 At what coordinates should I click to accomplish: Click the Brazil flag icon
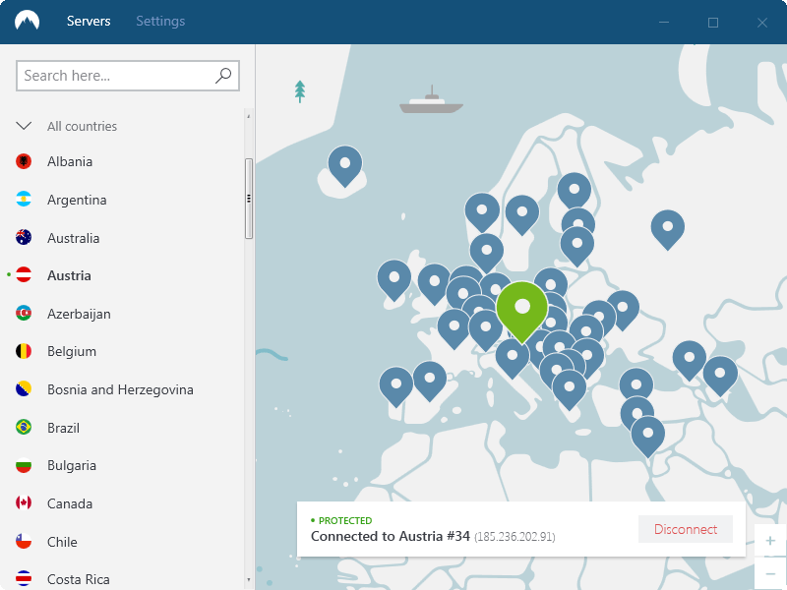tap(24, 428)
